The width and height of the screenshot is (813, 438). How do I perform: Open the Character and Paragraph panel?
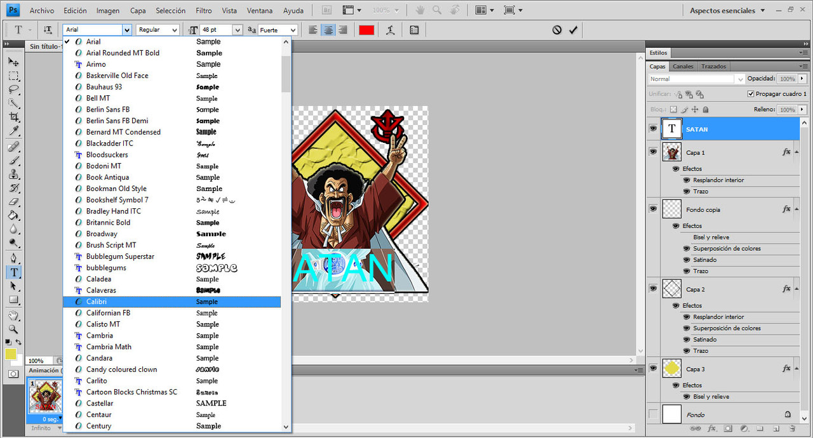[x=414, y=30]
